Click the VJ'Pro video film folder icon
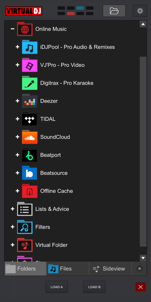The width and height of the screenshot is (151, 302). [x=30, y=65]
